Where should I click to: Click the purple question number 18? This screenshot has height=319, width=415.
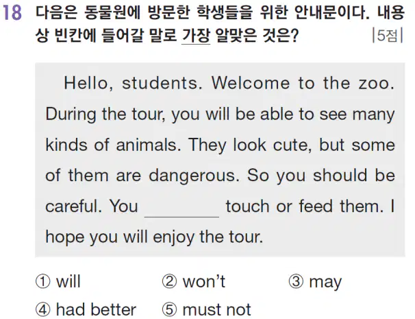tap(12, 13)
